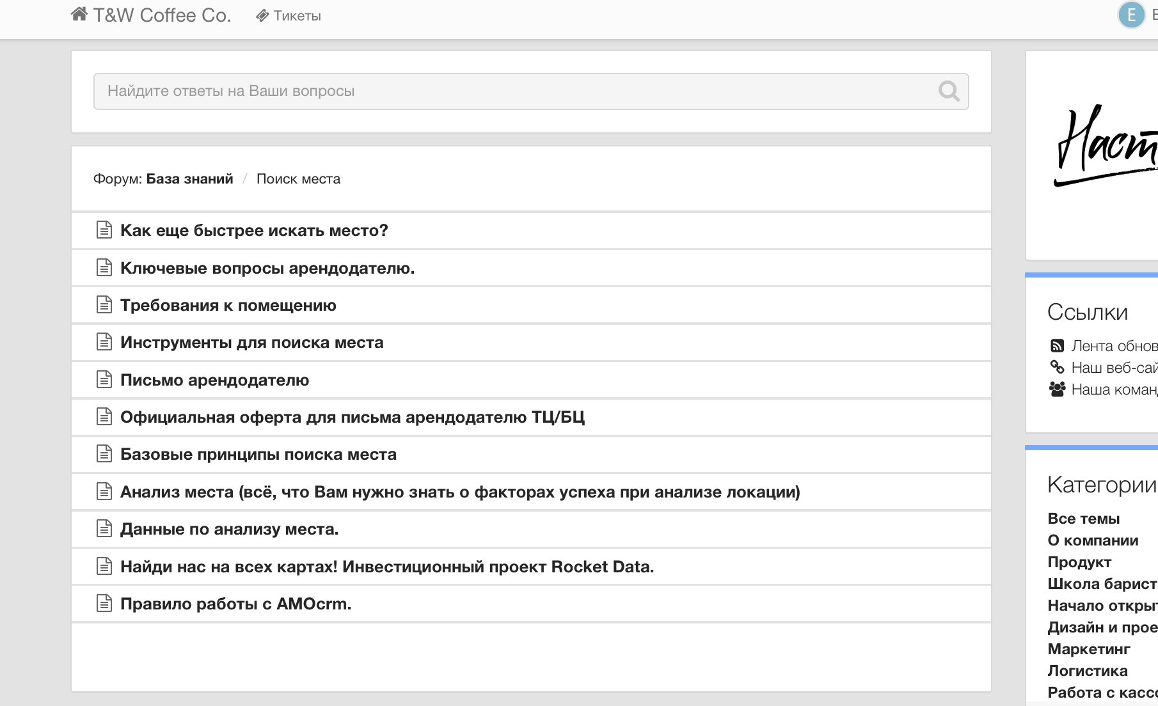1158x706 pixels.
Task: Open article Ключевые вопросы арендодателю.
Action: click(267, 268)
